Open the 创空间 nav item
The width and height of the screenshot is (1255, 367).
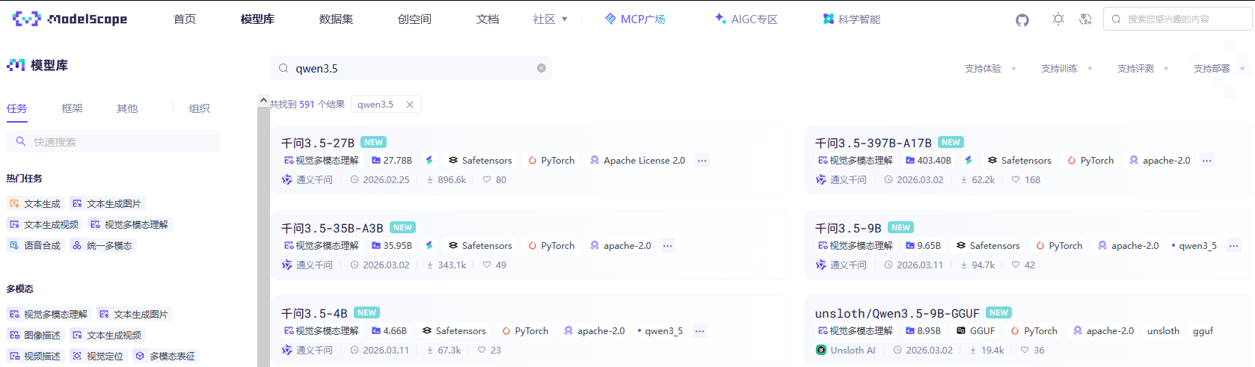coord(414,19)
